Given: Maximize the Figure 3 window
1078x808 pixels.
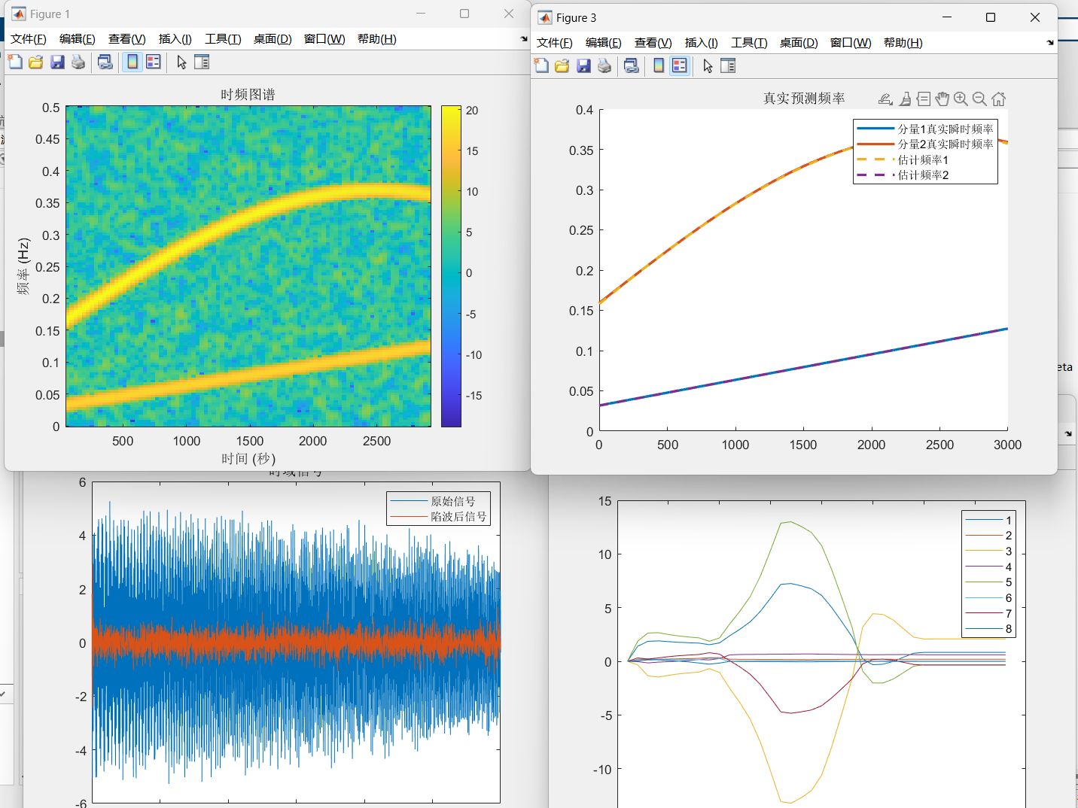Looking at the screenshot, I should point(991,17).
